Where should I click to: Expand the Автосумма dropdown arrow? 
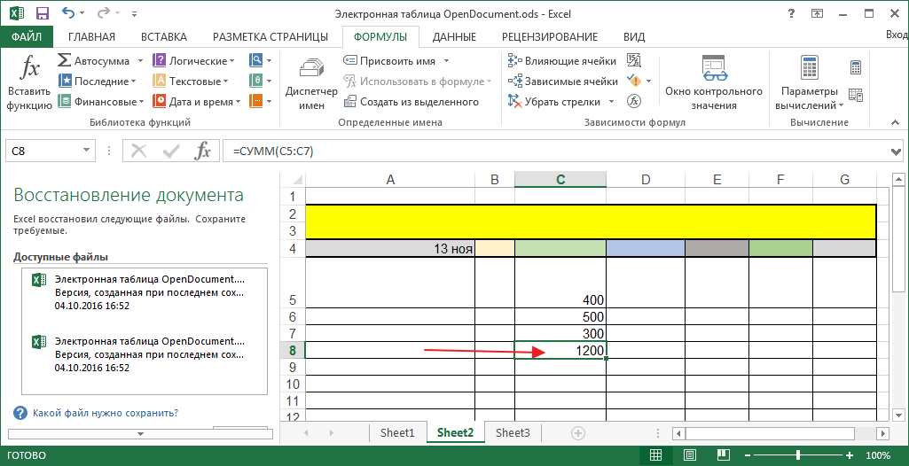141,61
